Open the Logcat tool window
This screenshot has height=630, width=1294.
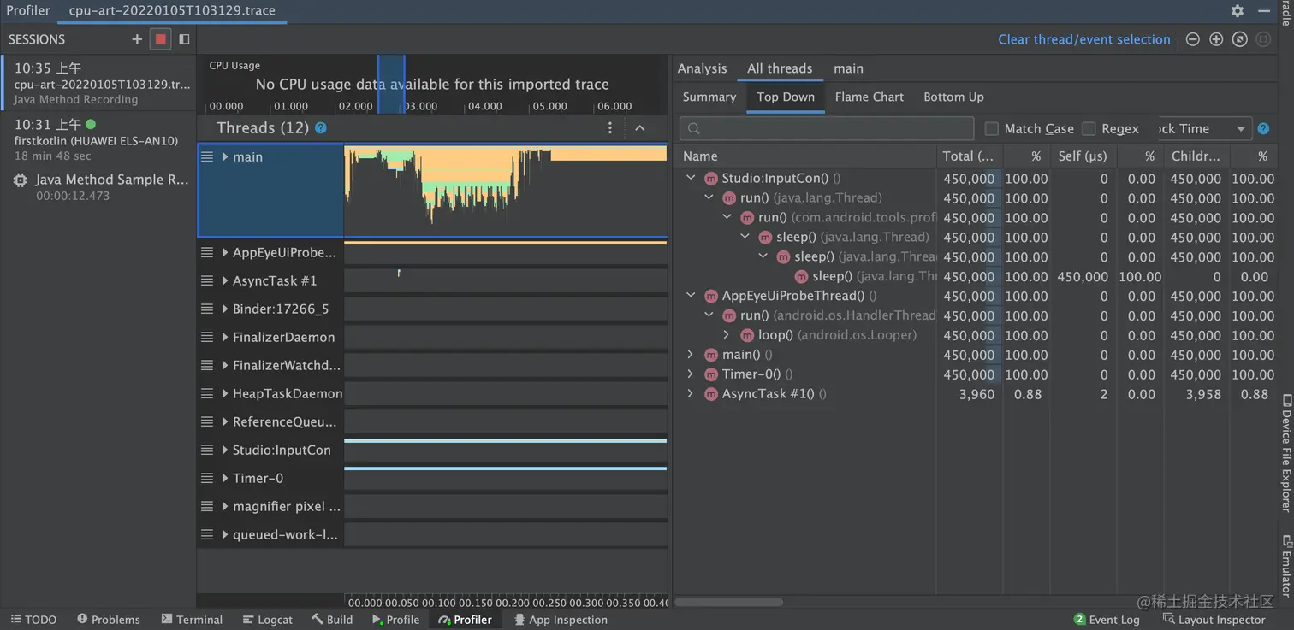(x=267, y=620)
